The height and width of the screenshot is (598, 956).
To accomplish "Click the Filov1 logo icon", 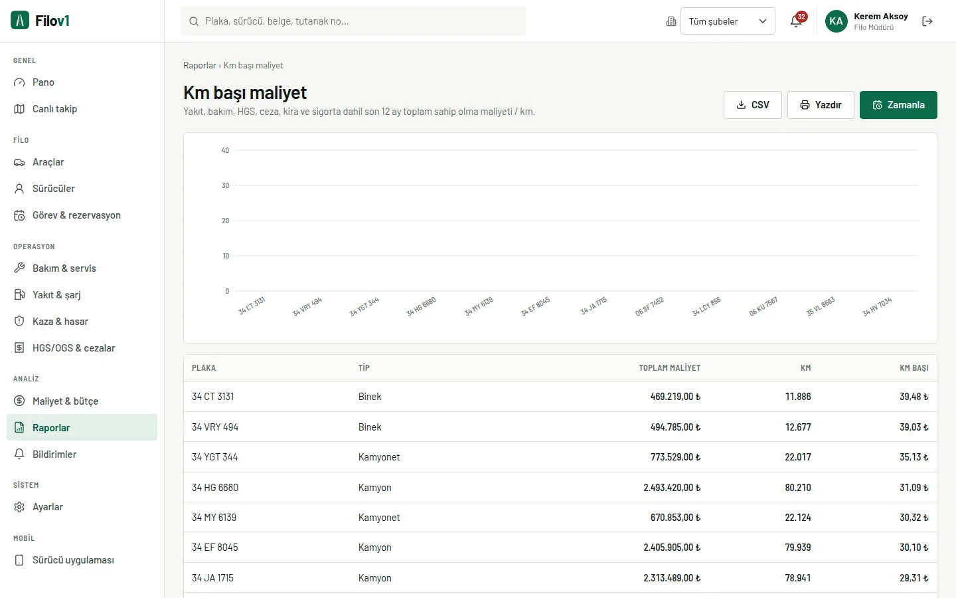I will pyautogui.click(x=20, y=21).
